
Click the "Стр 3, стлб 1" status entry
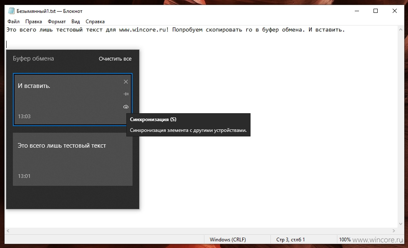coord(290,239)
